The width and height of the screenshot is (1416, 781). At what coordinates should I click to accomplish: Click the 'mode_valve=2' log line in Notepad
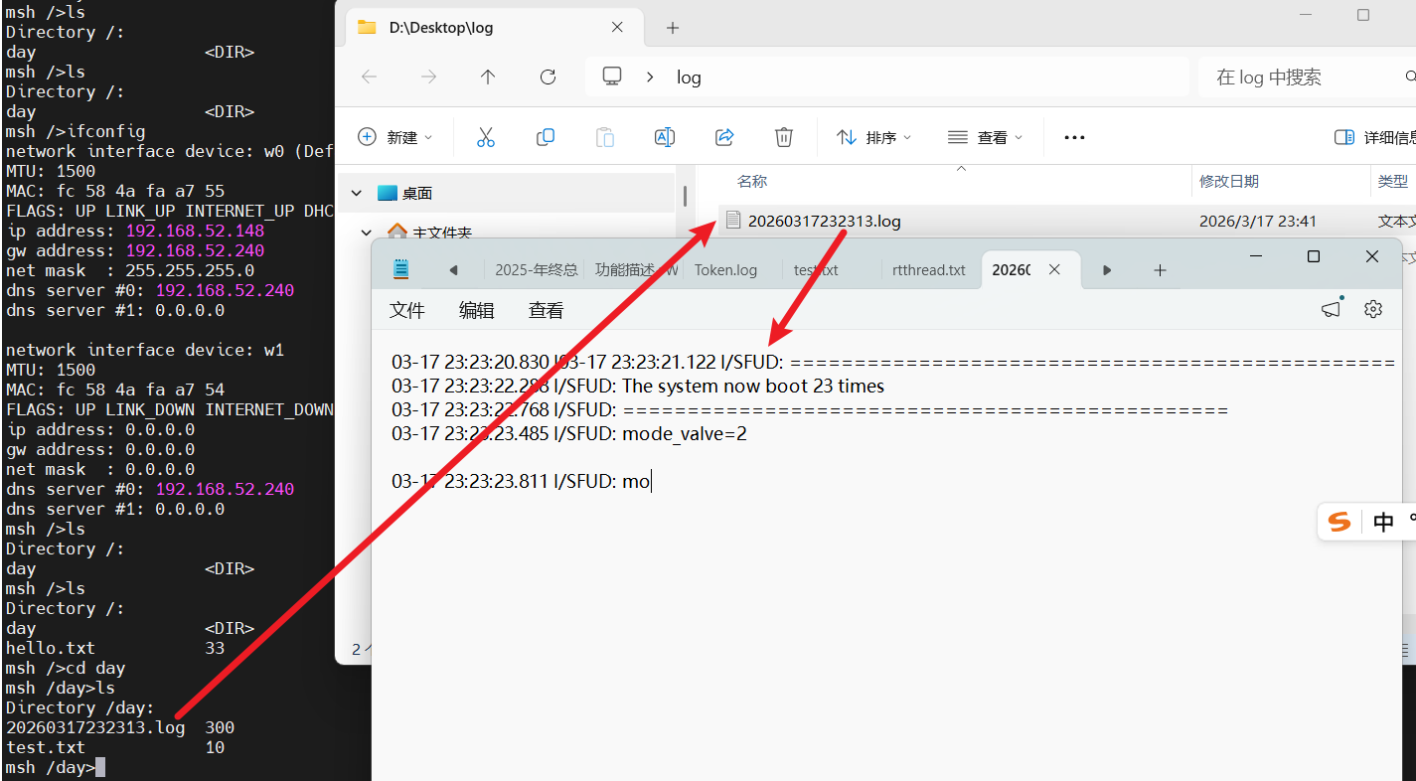coord(569,433)
